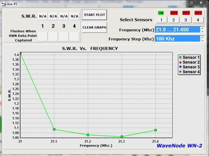Click S.W.R. N/A readout for sensor 4
This screenshot has width=209, height=156.
coord(75,16)
